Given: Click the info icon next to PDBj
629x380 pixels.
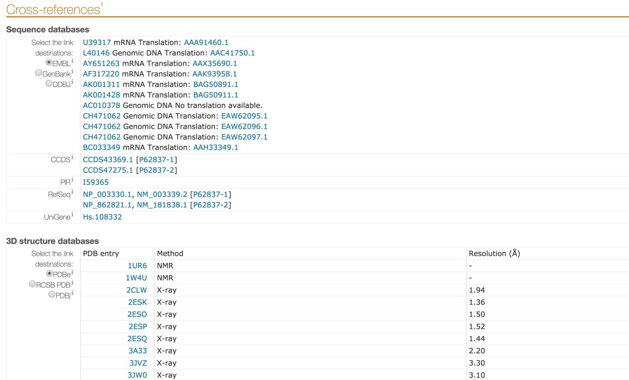Looking at the screenshot, I should tap(72, 293).
